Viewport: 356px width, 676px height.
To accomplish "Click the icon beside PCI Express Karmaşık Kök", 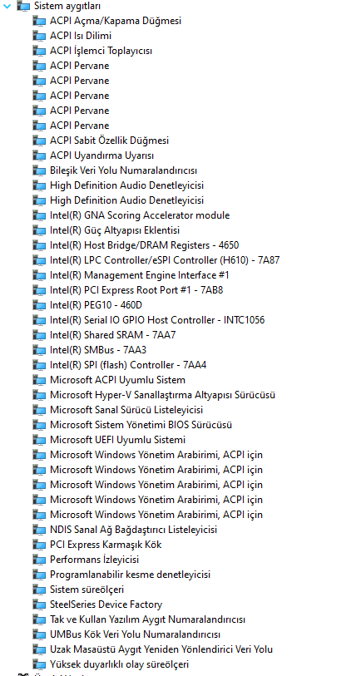I will 39,545.
